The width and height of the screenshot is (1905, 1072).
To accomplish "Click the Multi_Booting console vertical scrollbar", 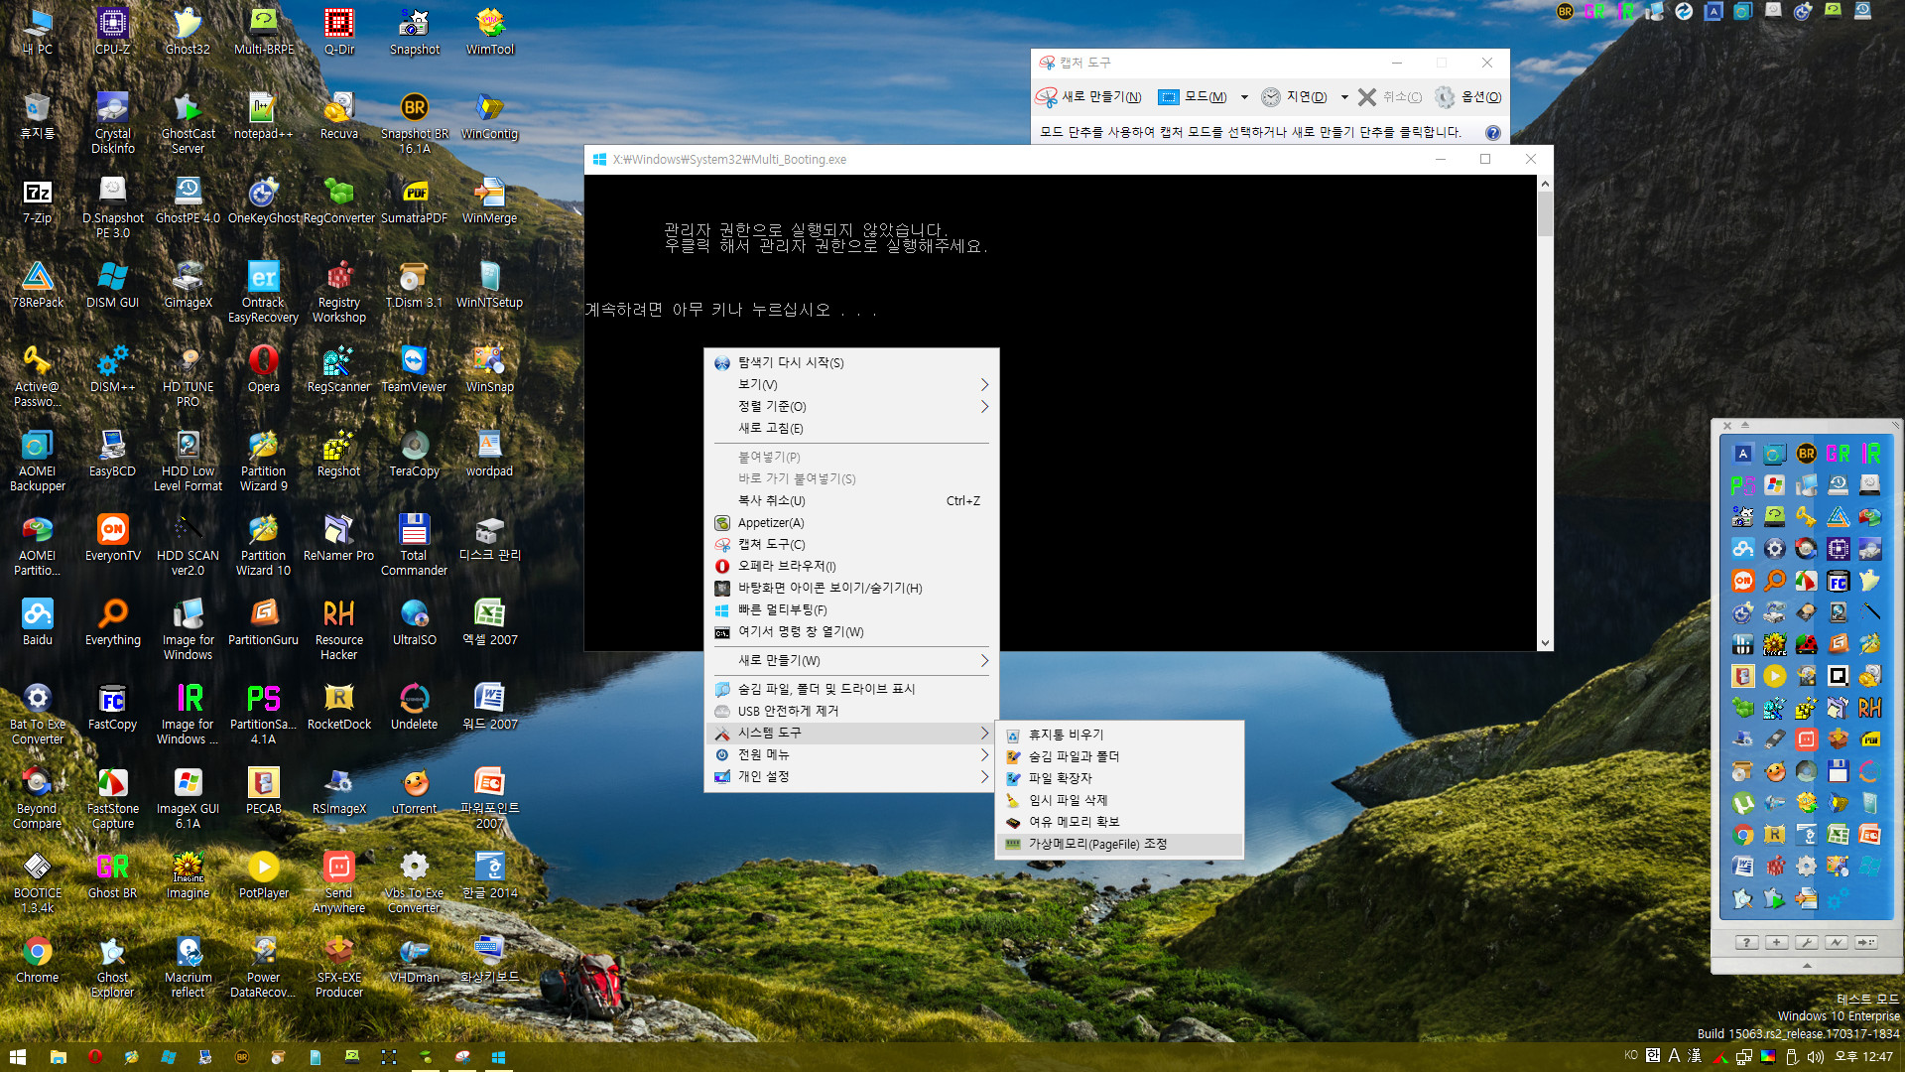I will [1545, 413].
